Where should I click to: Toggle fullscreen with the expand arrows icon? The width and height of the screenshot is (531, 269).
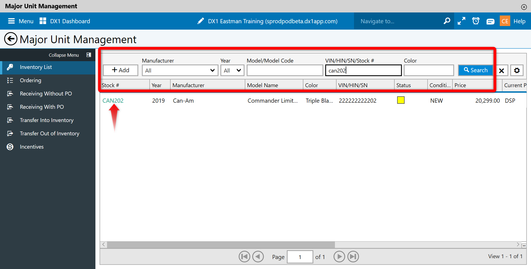coord(461,21)
